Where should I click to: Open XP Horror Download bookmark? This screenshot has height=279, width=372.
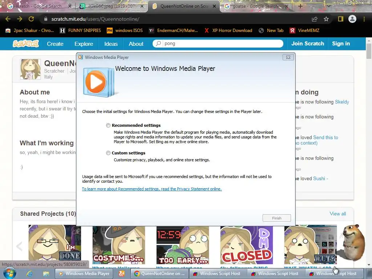[x=229, y=31]
